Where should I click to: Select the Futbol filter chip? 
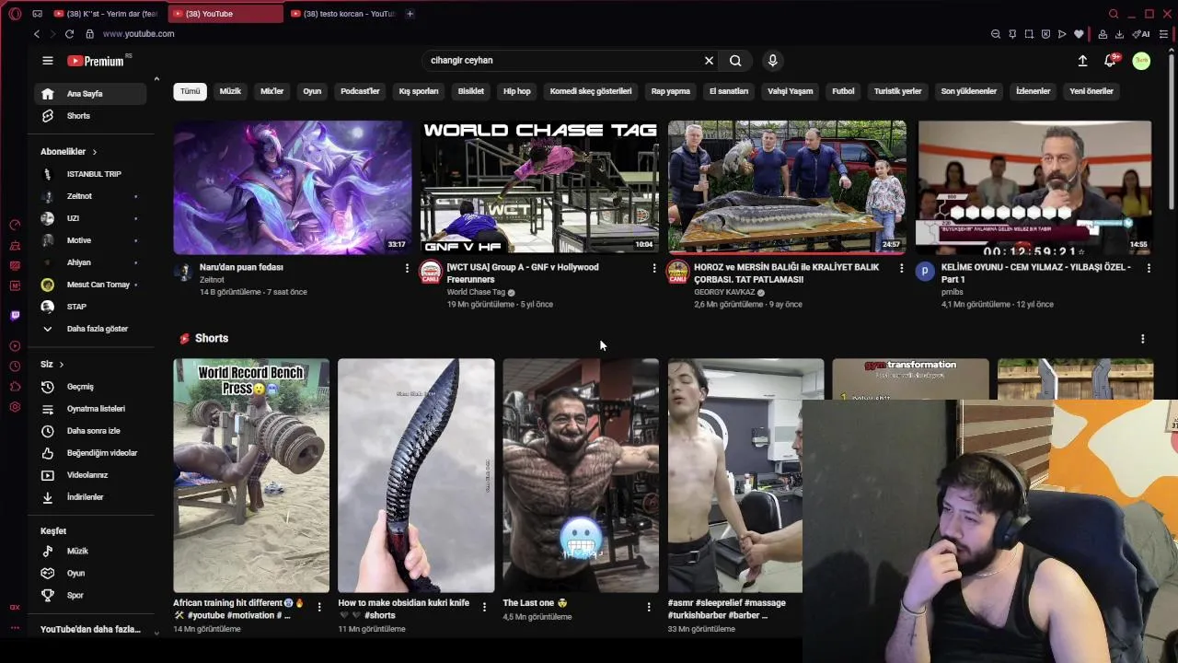pyautogui.click(x=843, y=91)
